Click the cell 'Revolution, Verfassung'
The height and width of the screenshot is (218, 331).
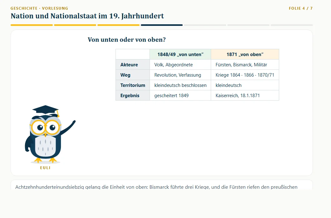(180, 75)
